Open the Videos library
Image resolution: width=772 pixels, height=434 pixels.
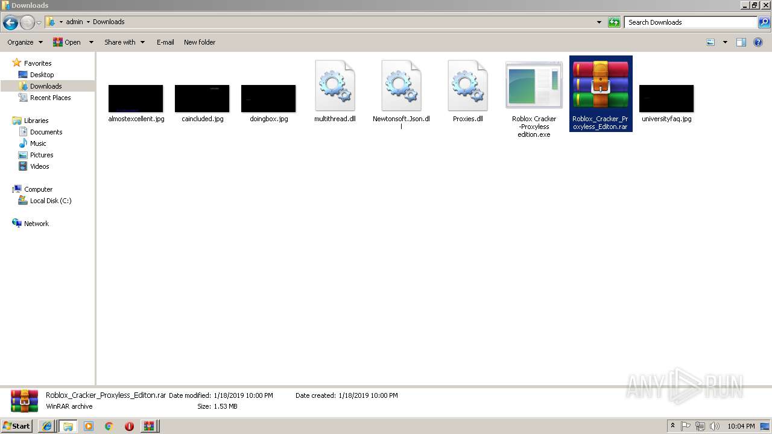click(x=39, y=166)
